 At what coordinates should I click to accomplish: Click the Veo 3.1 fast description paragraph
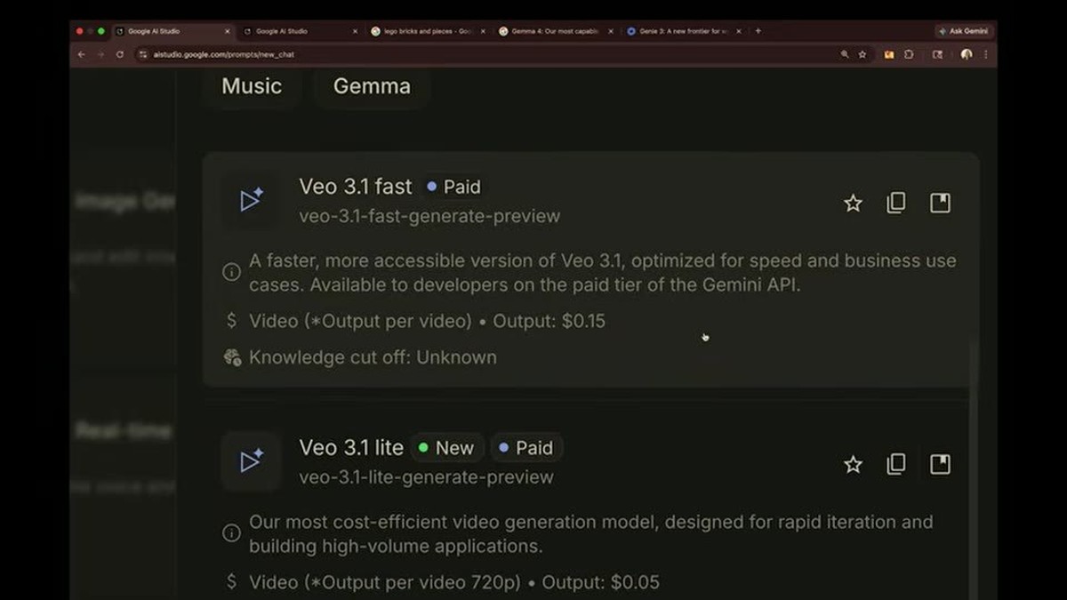[x=603, y=273]
